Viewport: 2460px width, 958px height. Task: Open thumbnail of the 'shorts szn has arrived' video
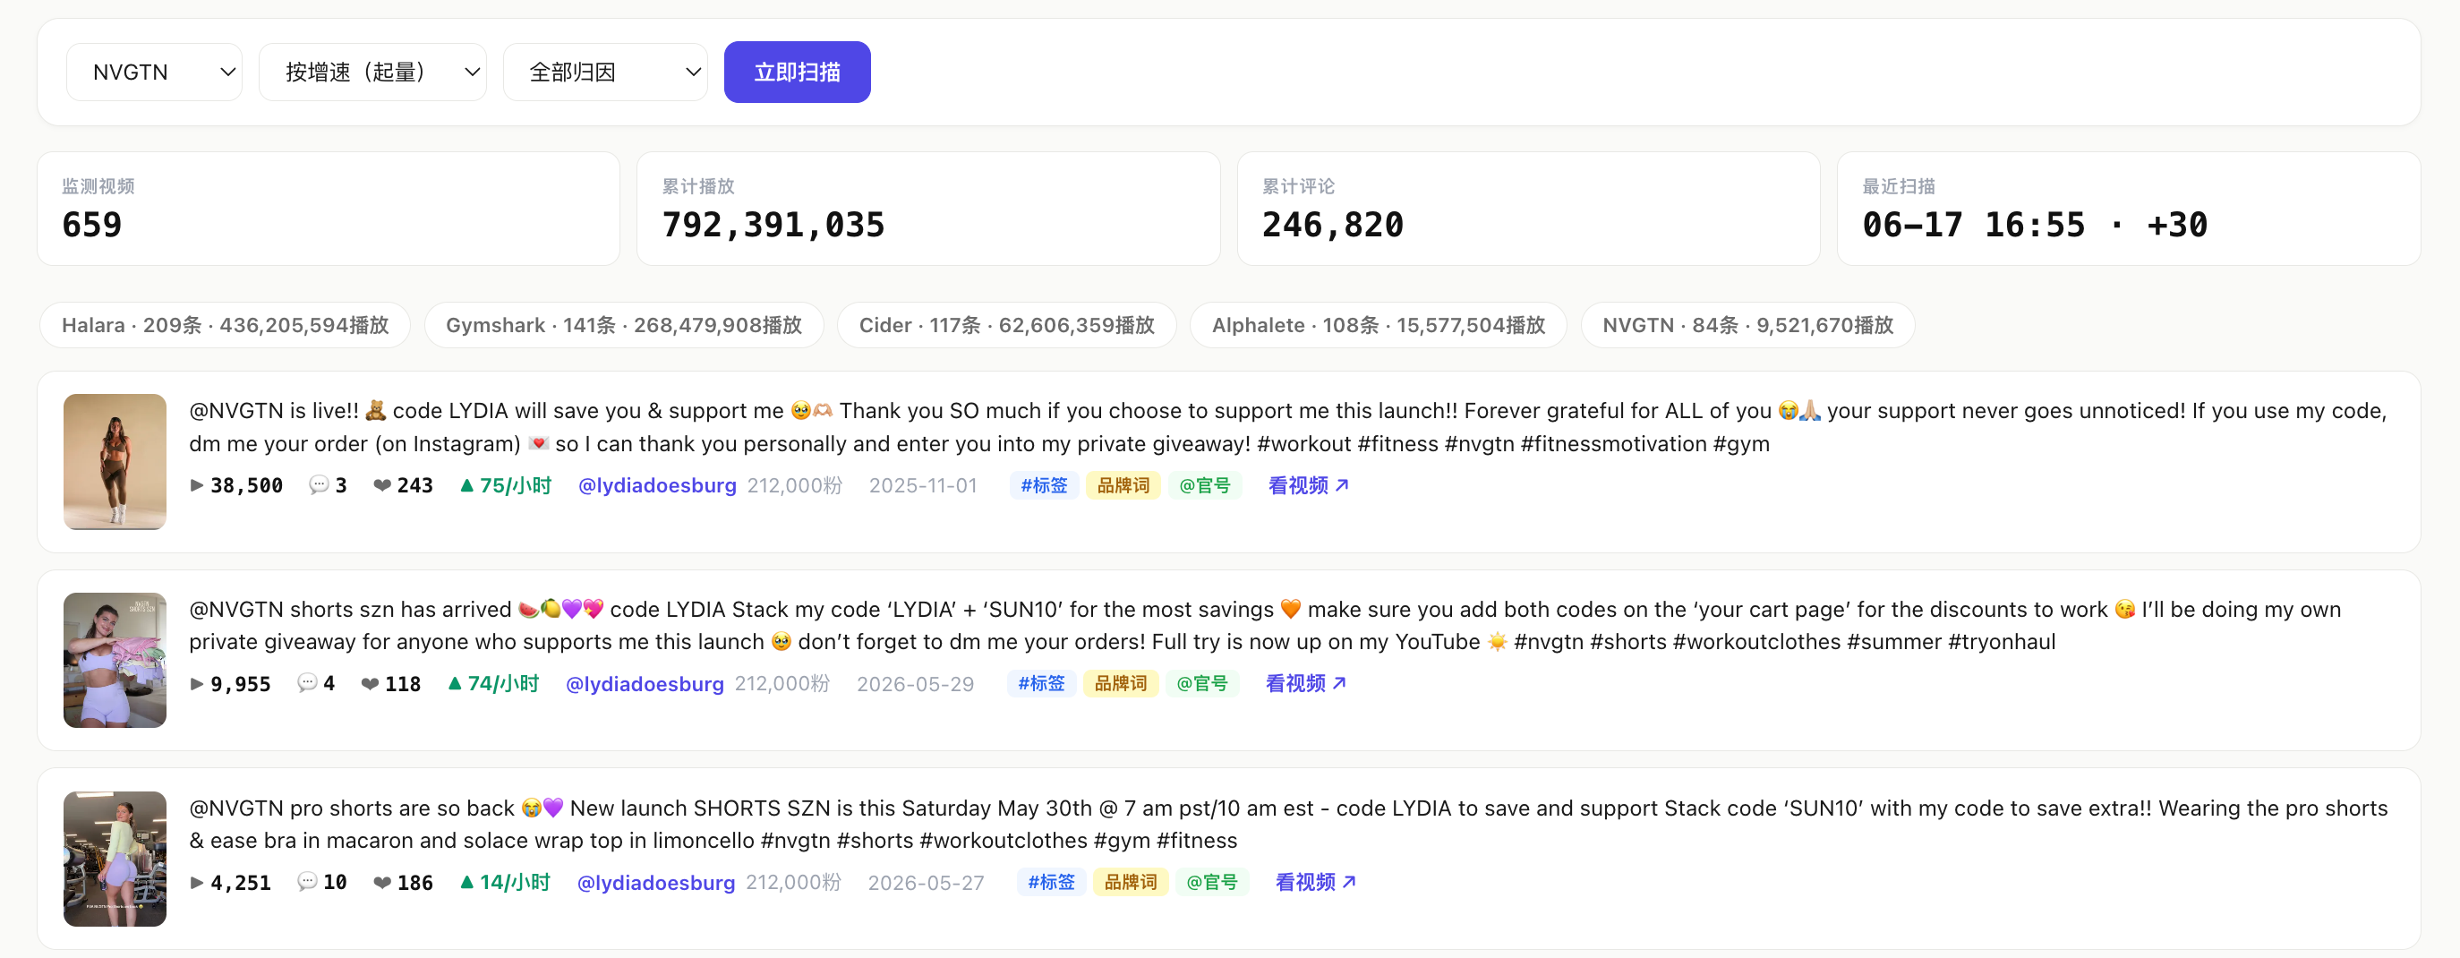[115, 660]
